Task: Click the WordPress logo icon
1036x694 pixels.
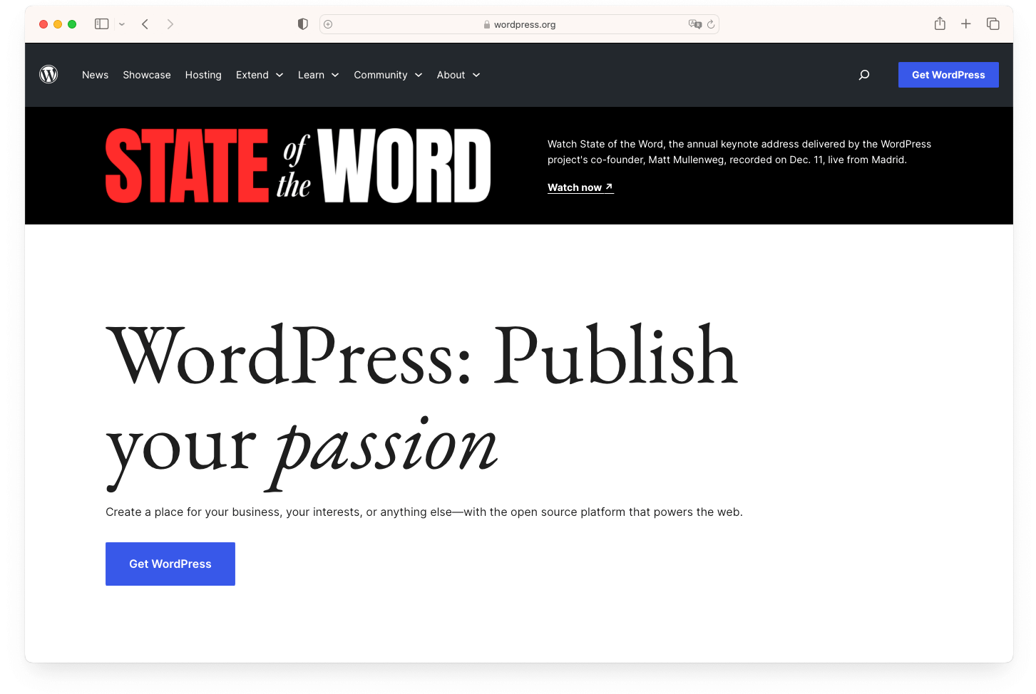Action: coord(48,74)
